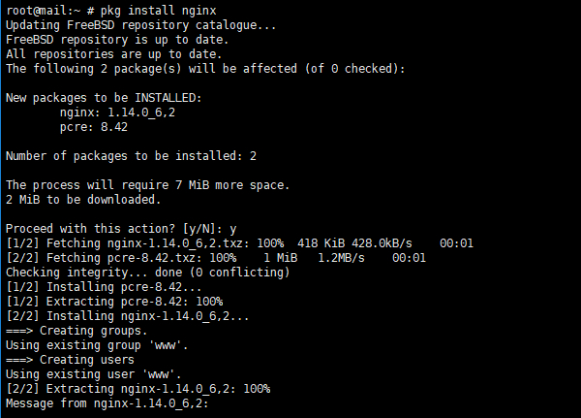The width and height of the screenshot is (581, 418).
Task: Click the 'Proceed with this action? [y/N]' prompt
Action: pyautogui.click(x=120, y=229)
